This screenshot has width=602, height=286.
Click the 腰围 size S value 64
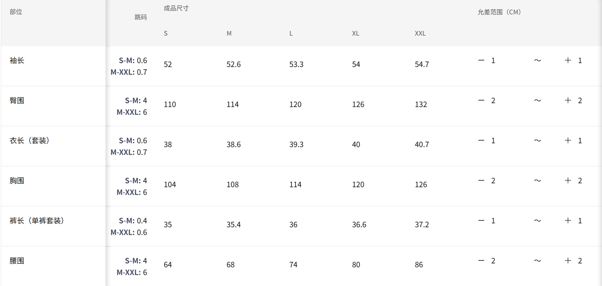168,265
